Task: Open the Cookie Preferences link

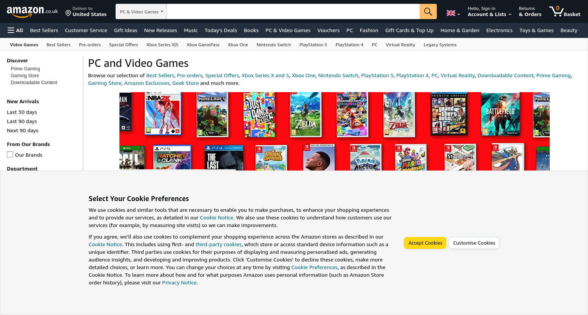Action: [x=314, y=267]
